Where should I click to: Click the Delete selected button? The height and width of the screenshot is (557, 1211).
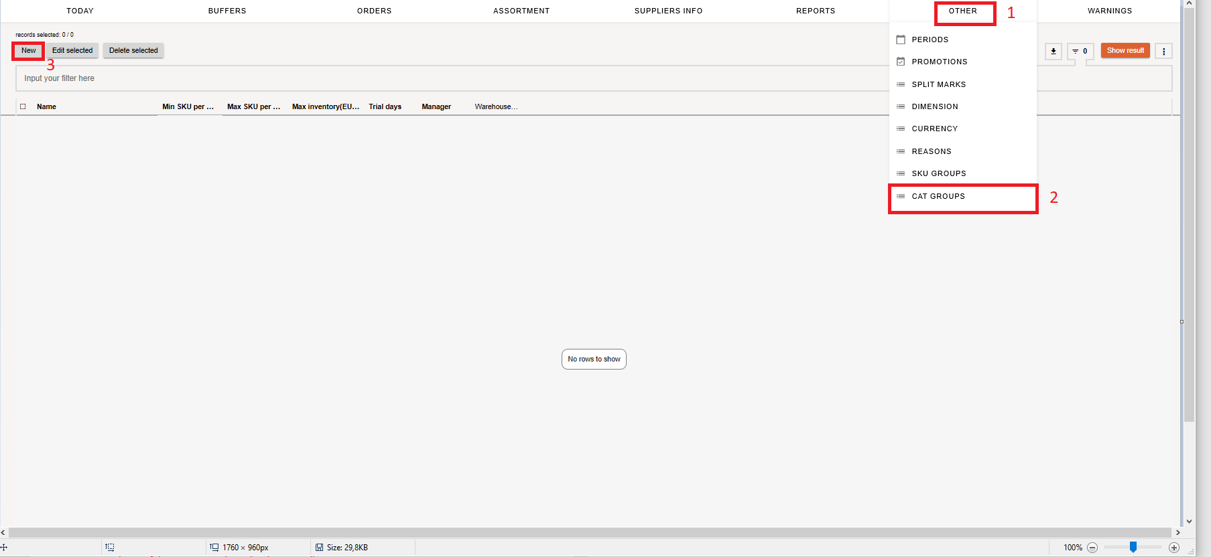click(133, 51)
